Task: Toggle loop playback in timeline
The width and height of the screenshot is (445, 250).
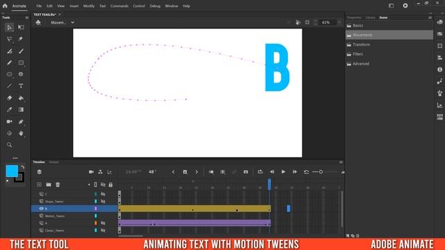Action: tap(260, 172)
